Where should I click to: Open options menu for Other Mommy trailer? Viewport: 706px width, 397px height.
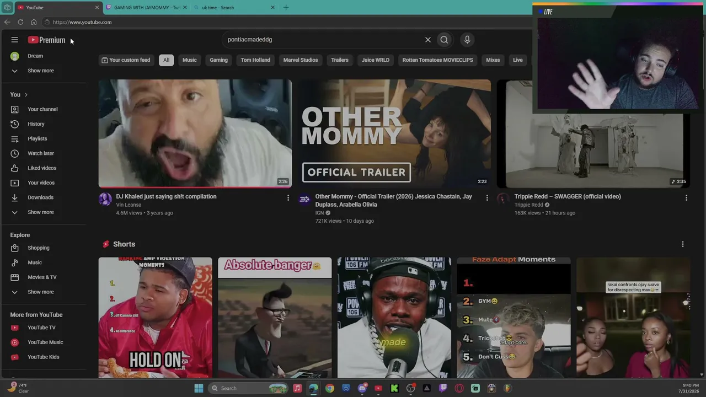487,198
